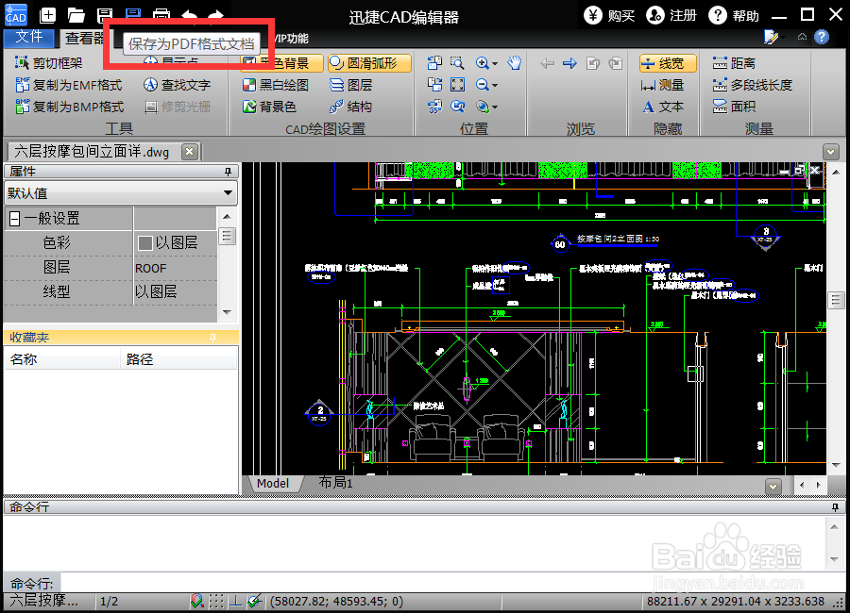Switch to the Model tab
Screen dimensions: 850x613
pyautogui.click(x=273, y=484)
